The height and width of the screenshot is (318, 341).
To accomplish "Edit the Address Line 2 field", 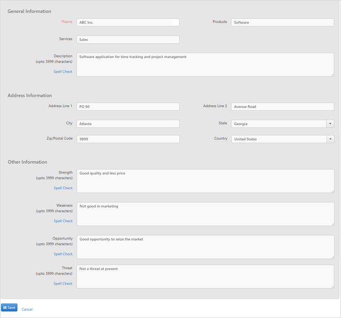I will click(283, 106).
